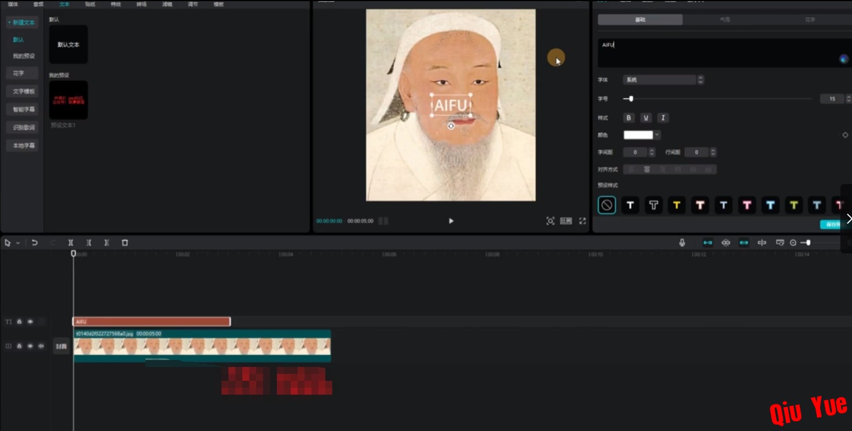
Task: Toggle clip linkage in timeline toolbar
Action: coord(744,243)
